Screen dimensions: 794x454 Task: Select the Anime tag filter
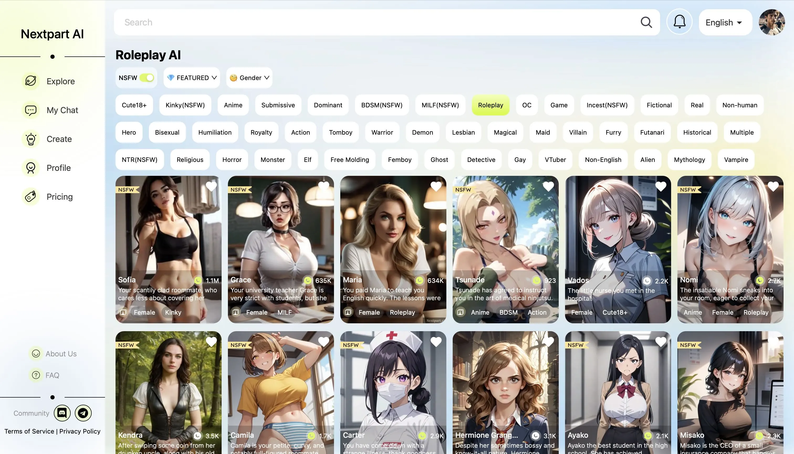click(233, 105)
